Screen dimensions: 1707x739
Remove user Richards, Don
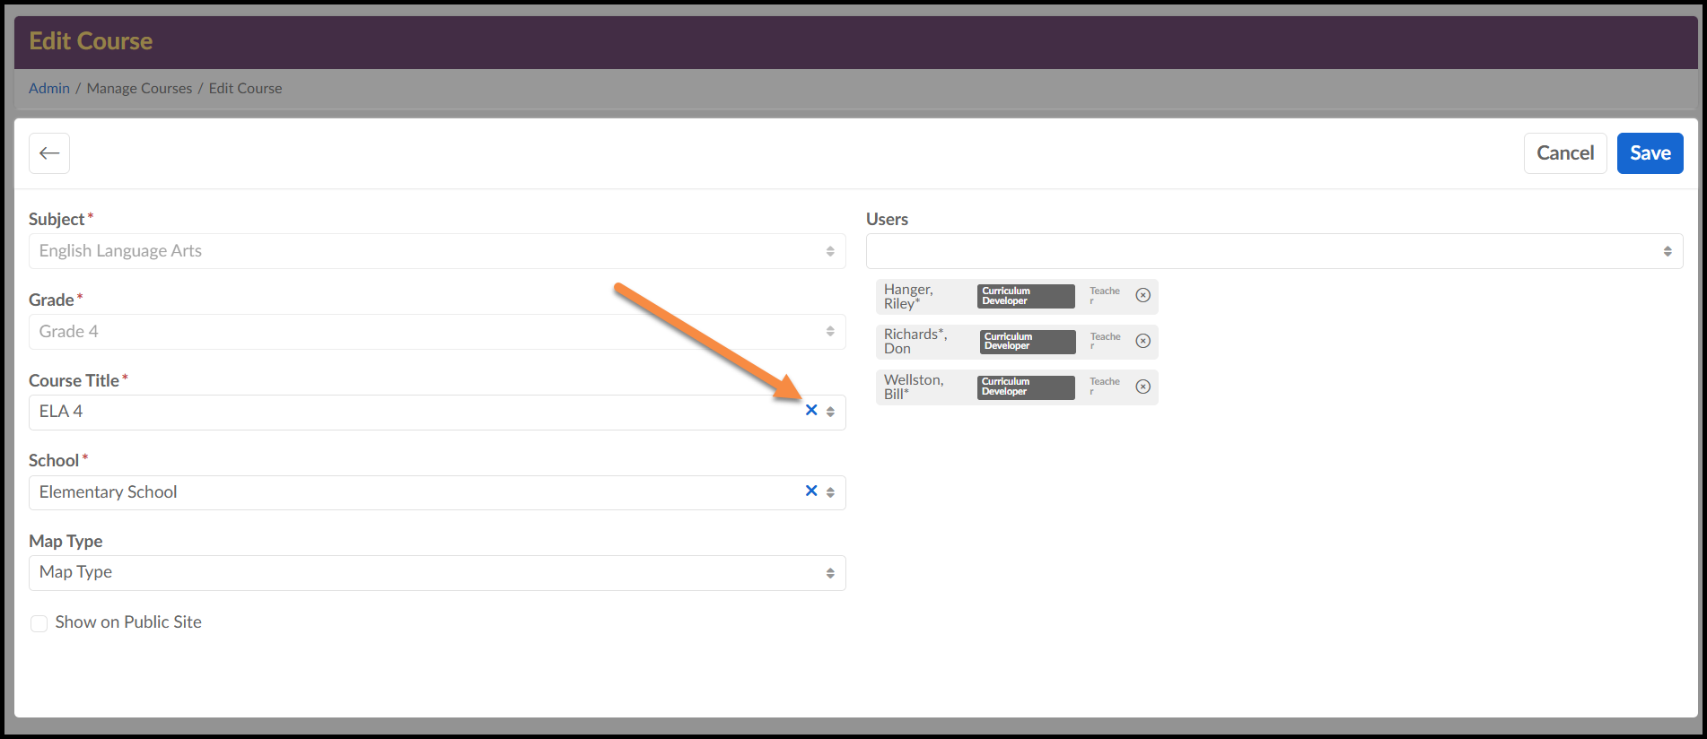(1142, 341)
